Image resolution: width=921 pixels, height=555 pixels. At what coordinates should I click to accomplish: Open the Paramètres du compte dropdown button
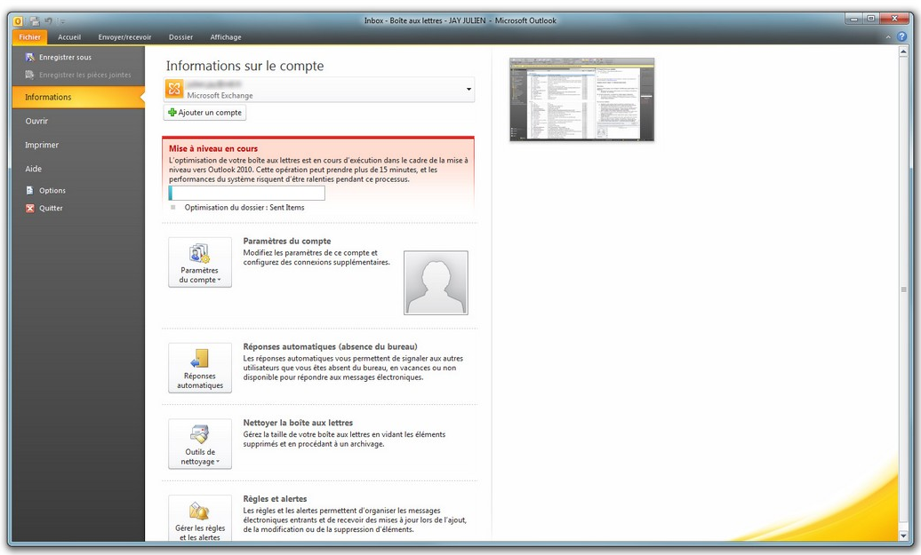click(200, 262)
